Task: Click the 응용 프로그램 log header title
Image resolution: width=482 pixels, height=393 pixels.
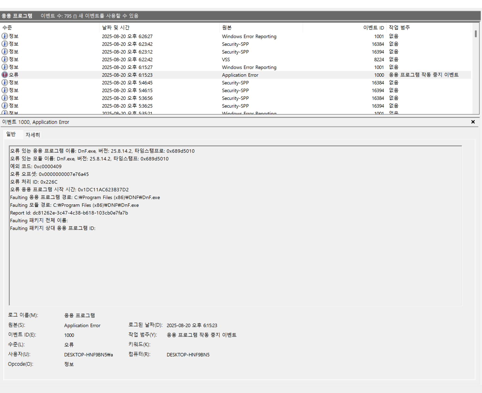Action: [x=17, y=16]
